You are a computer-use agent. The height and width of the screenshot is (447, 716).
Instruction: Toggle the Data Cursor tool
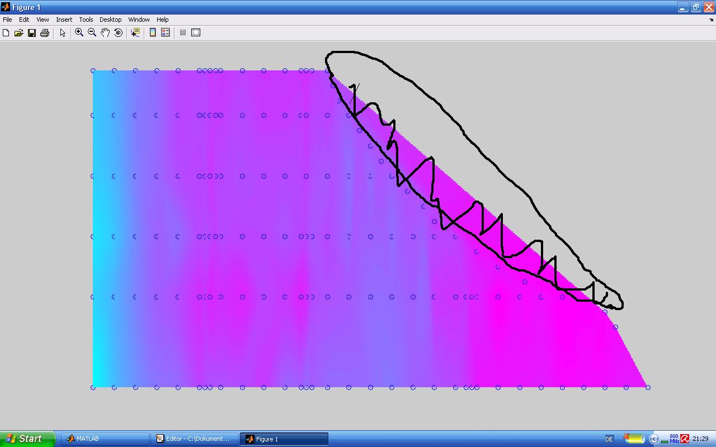pos(135,33)
